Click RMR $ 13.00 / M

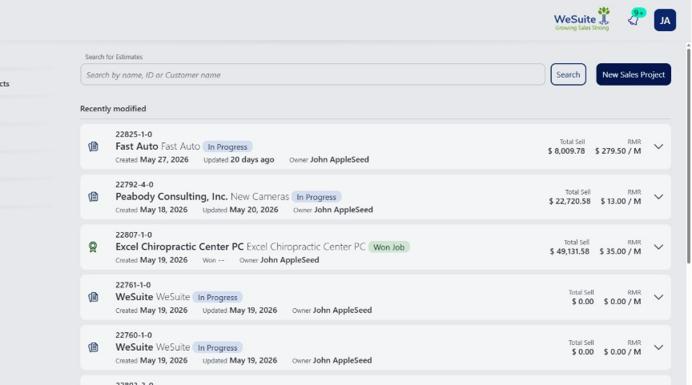coord(621,197)
